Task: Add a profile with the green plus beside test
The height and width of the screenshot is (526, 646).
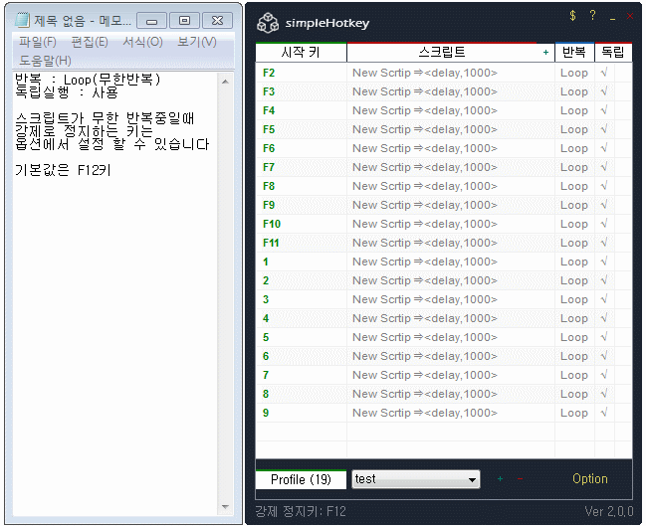Action: [x=500, y=478]
